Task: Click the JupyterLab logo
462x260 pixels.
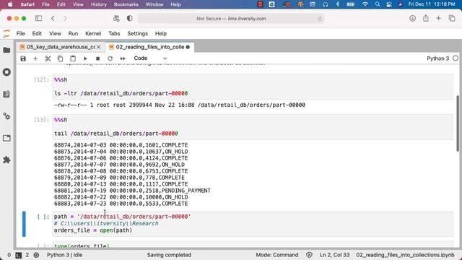Action: click(6, 34)
